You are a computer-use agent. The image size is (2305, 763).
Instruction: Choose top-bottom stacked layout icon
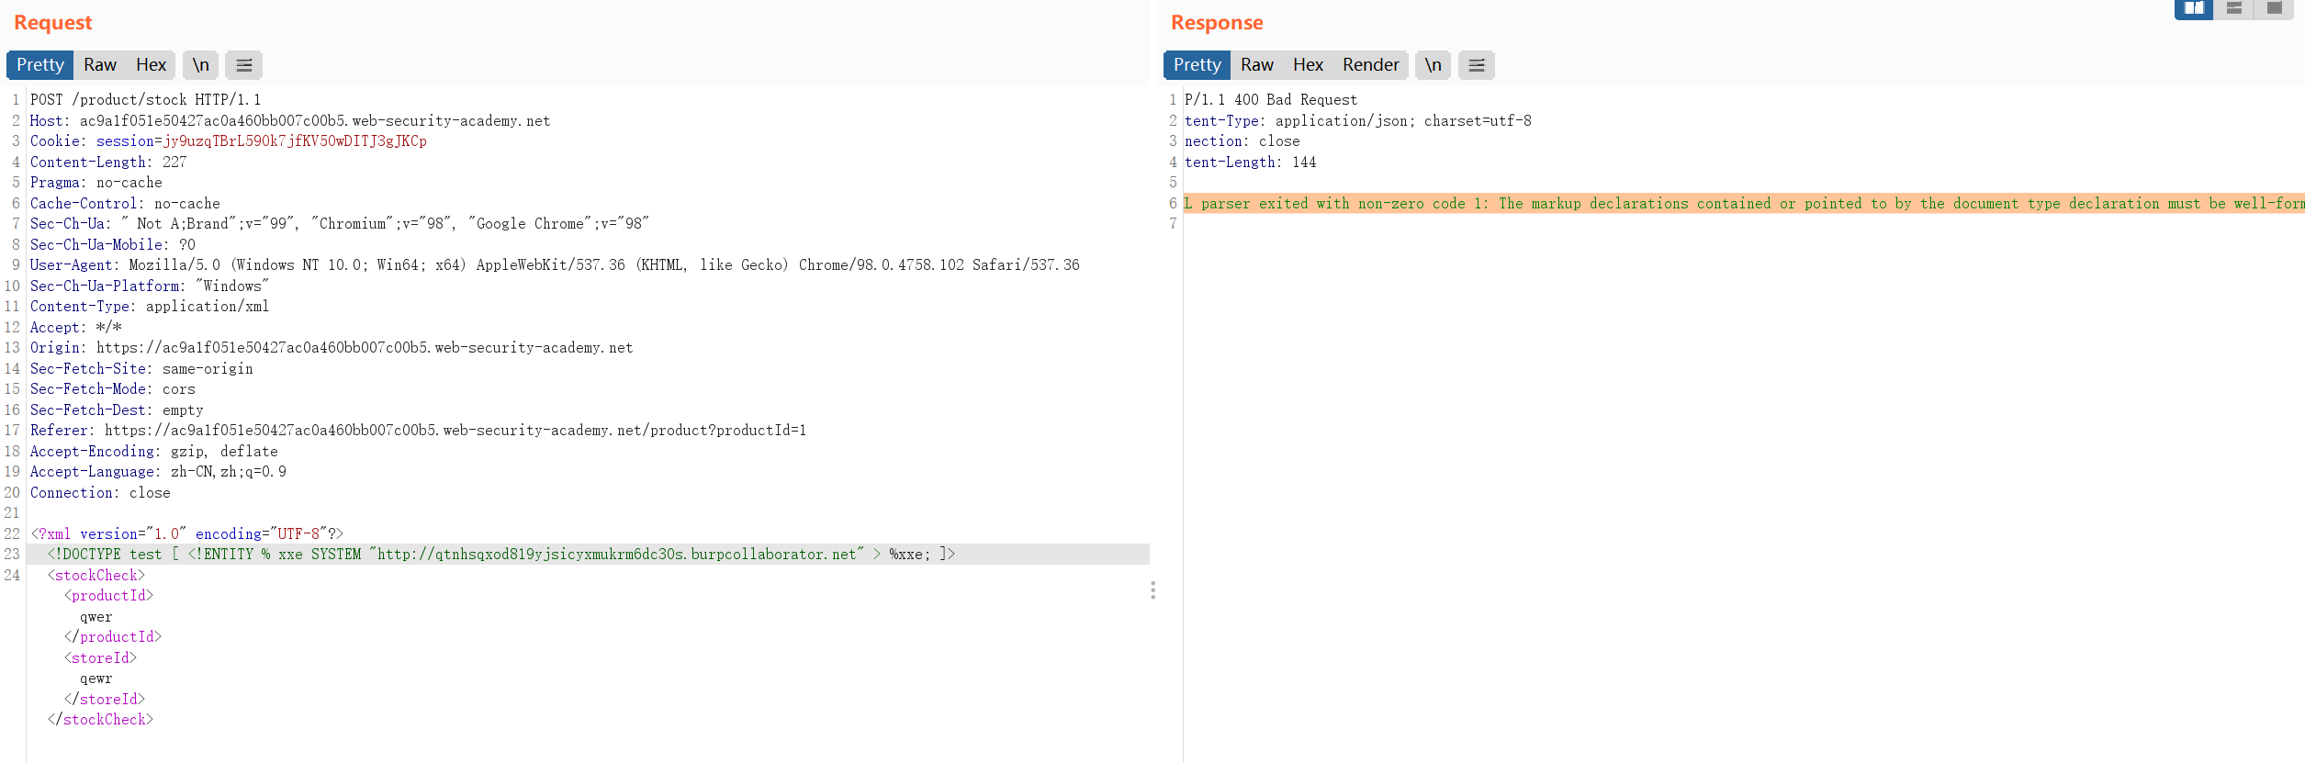click(x=2234, y=8)
